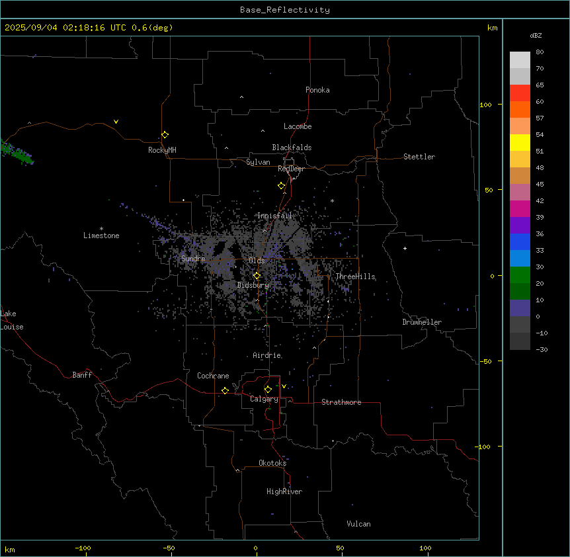Click the yellow v marker northwest of RockyMH
The width and height of the screenshot is (570, 557).
116,122
